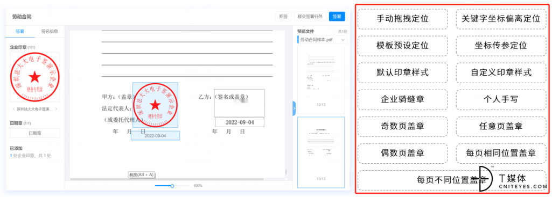This screenshot has height=197, width=552.
Task: Switch to the 签署 tab
Action: pos(20,31)
